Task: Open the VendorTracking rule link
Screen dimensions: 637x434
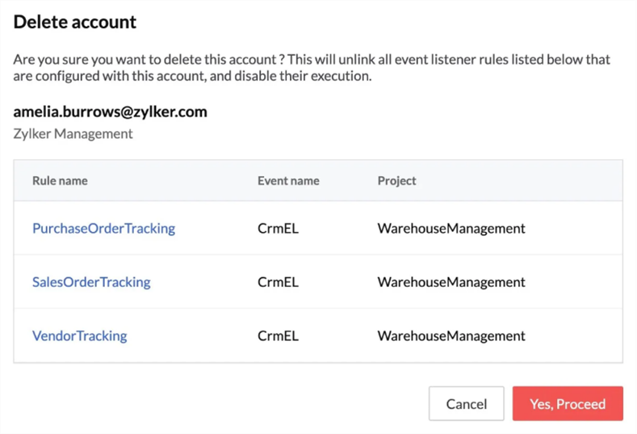Action: pyautogui.click(x=79, y=335)
